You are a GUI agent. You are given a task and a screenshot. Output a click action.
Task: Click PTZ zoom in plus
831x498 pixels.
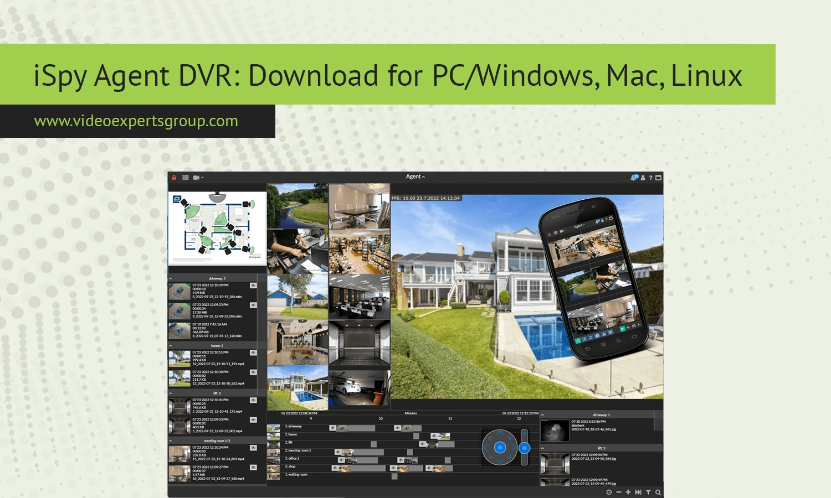(525, 434)
